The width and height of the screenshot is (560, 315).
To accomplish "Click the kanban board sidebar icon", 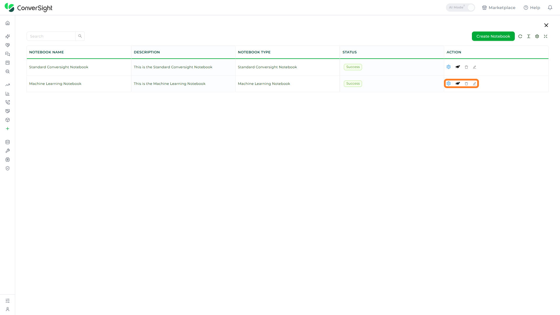I will coord(8,63).
